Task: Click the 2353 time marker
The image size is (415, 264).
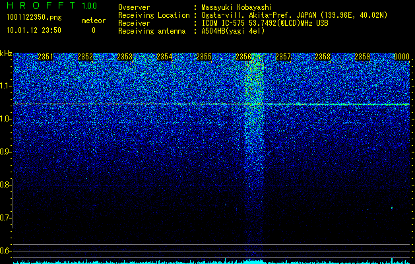Action: click(125, 57)
